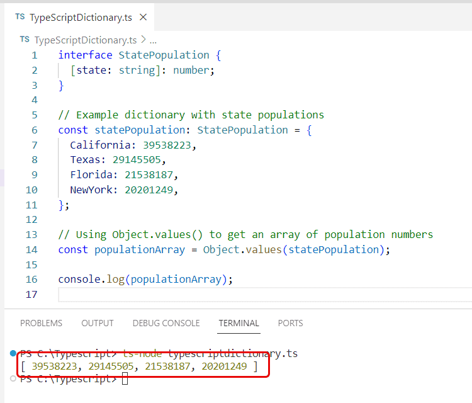Click 'populationArray' on line 14

tap(140, 250)
